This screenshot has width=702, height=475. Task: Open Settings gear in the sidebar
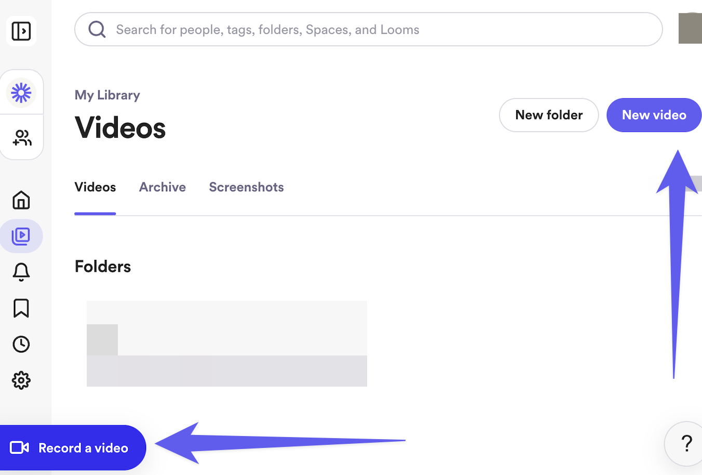coord(21,380)
